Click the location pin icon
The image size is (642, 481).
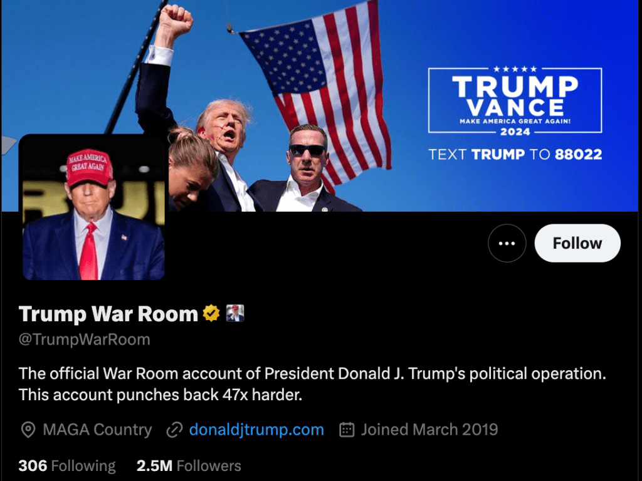pos(28,430)
